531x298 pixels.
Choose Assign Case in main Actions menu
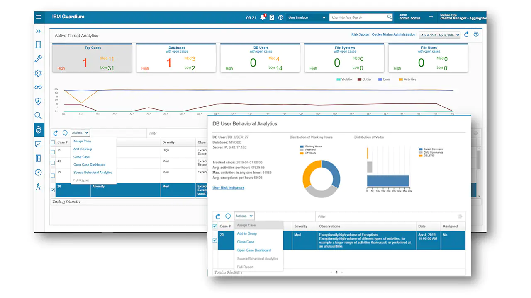click(x=82, y=141)
